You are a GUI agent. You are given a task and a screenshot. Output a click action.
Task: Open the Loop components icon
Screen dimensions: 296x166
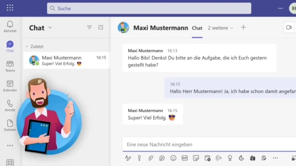pyautogui.click(x=162, y=158)
